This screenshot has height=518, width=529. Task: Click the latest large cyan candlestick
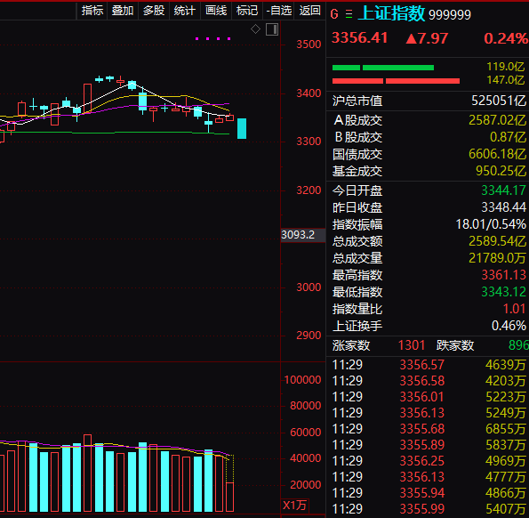click(x=242, y=128)
